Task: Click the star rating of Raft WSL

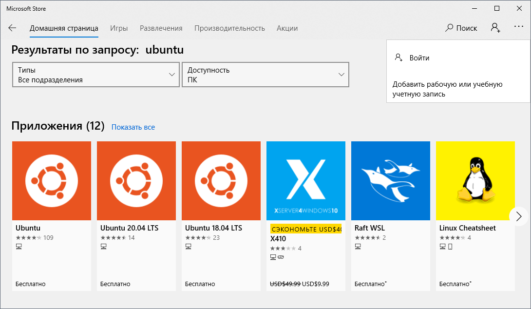Action: (368, 237)
